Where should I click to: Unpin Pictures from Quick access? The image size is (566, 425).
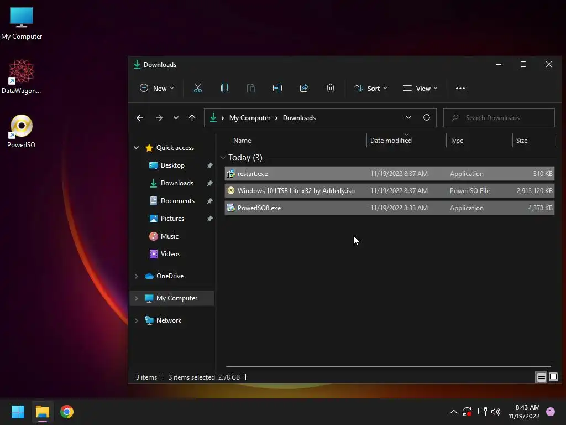[209, 219]
